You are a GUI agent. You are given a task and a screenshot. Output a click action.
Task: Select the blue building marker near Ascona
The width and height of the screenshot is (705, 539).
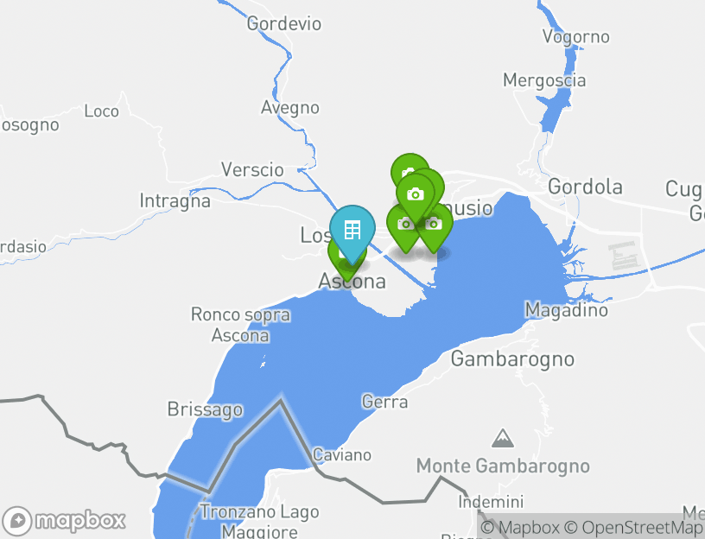click(x=352, y=231)
